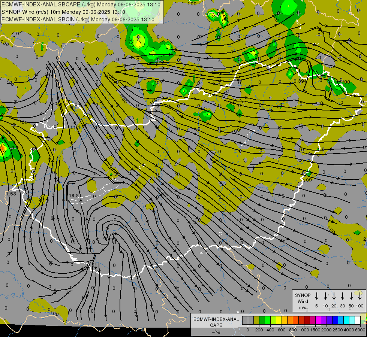
Task: Select the white CAPE legend swatch
Action: point(357,320)
